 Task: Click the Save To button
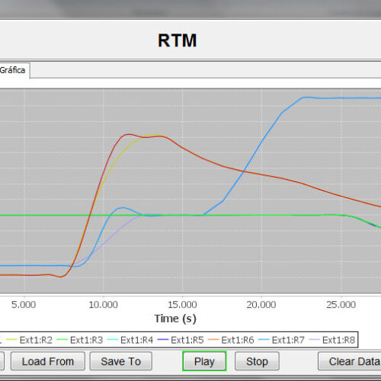pos(121,361)
